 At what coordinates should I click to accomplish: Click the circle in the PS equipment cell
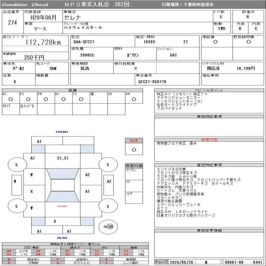[x=28, y=99]
